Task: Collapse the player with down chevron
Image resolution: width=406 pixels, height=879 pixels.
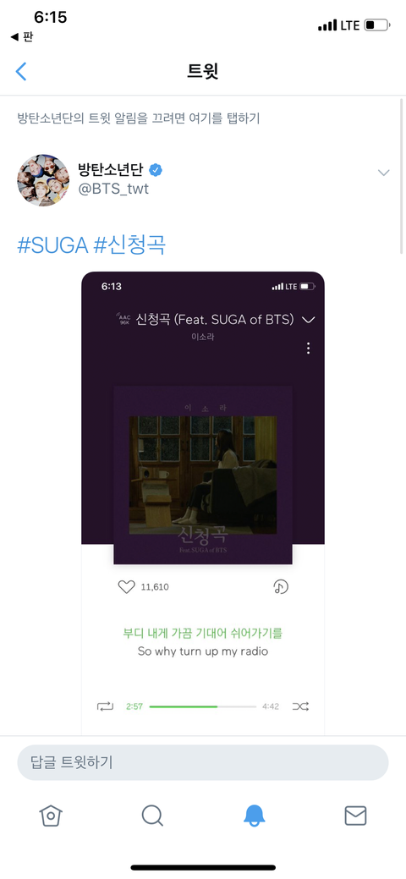Action: point(309,320)
